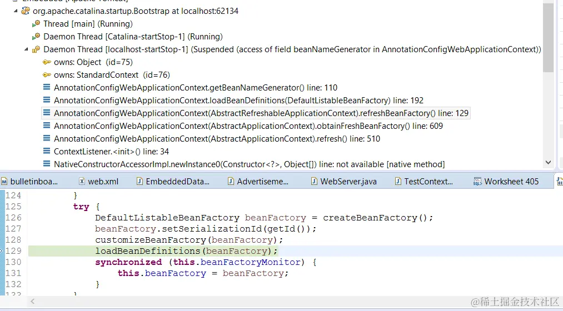
Task: Select owns: StandardContext (id=76)
Action: click(x=112, y=75)
